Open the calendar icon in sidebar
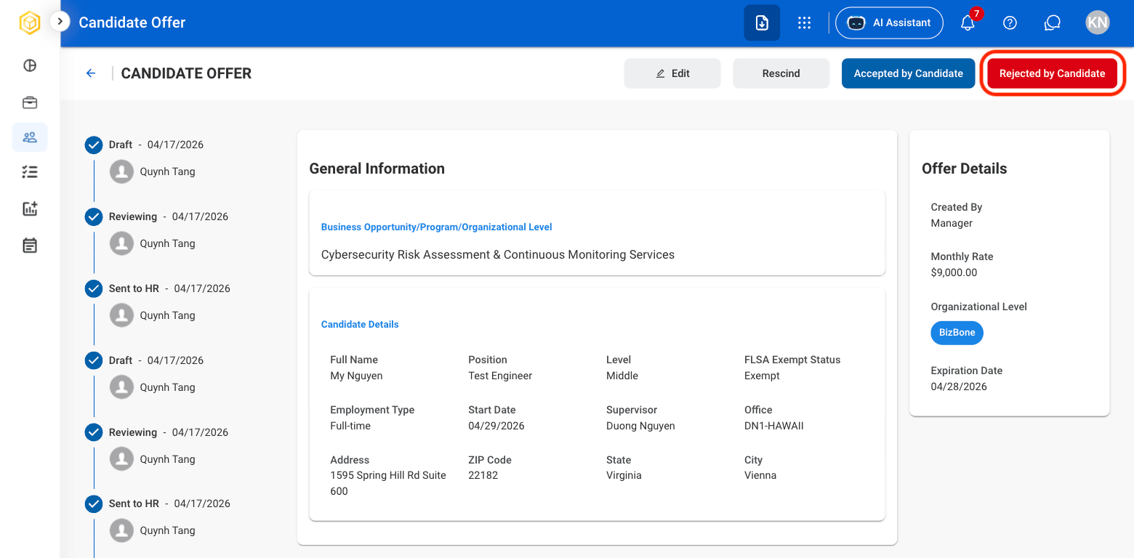 [30, 245]
